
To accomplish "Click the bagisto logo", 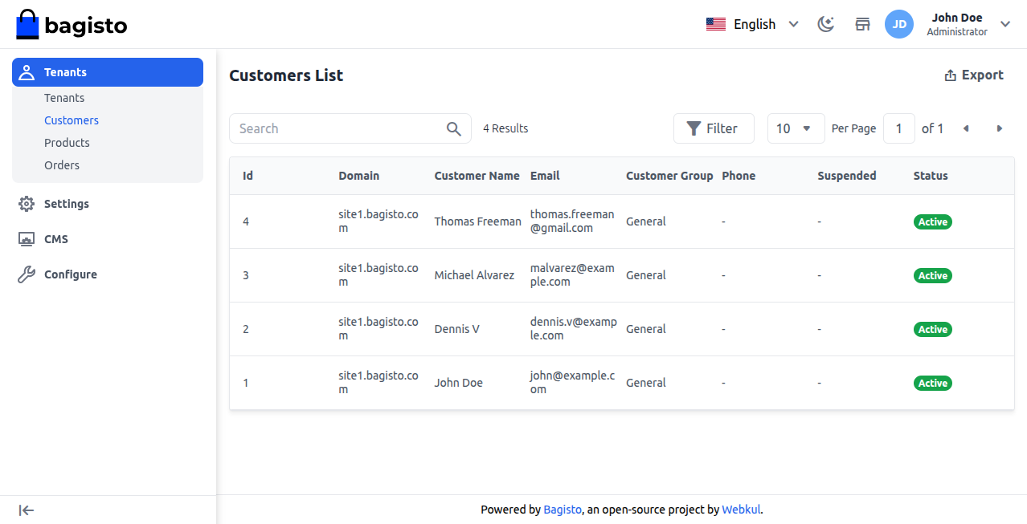I will (x=71, y=24).
